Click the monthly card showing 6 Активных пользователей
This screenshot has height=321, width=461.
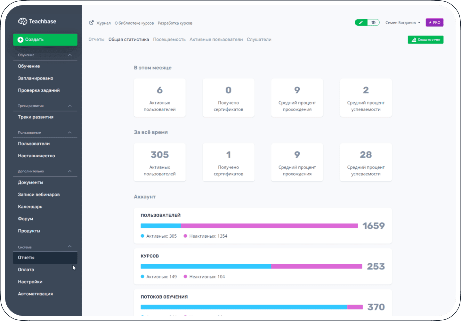(x=160, y=98)
